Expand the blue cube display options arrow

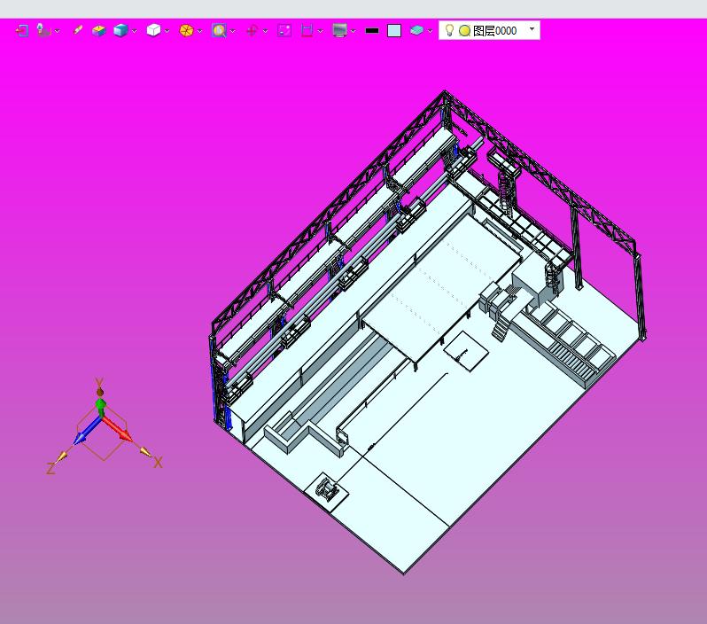(x=135, y=31)
